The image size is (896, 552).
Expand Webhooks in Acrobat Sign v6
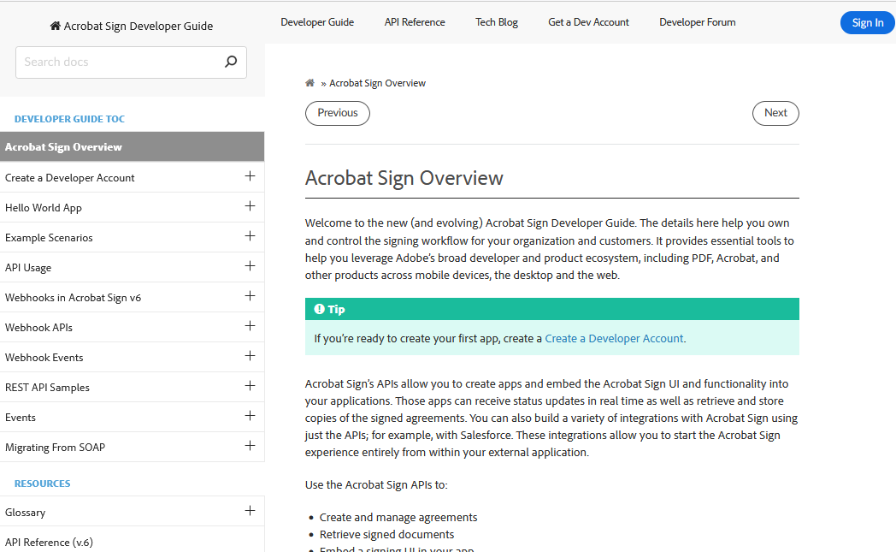pos(250,297)
